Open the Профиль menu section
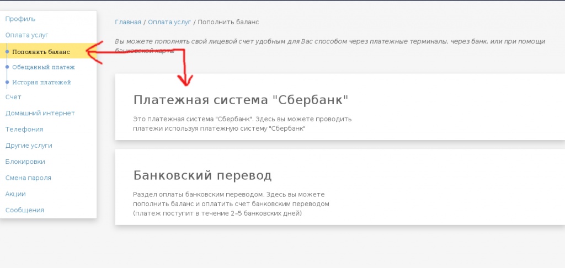Image resolution: width=565 pixels, height=268 pixels. pyautogui.click(x=20, y=19)
